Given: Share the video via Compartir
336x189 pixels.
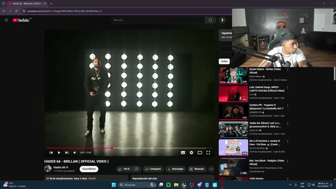Looking at the screenshot, I should tap(153, 169).
